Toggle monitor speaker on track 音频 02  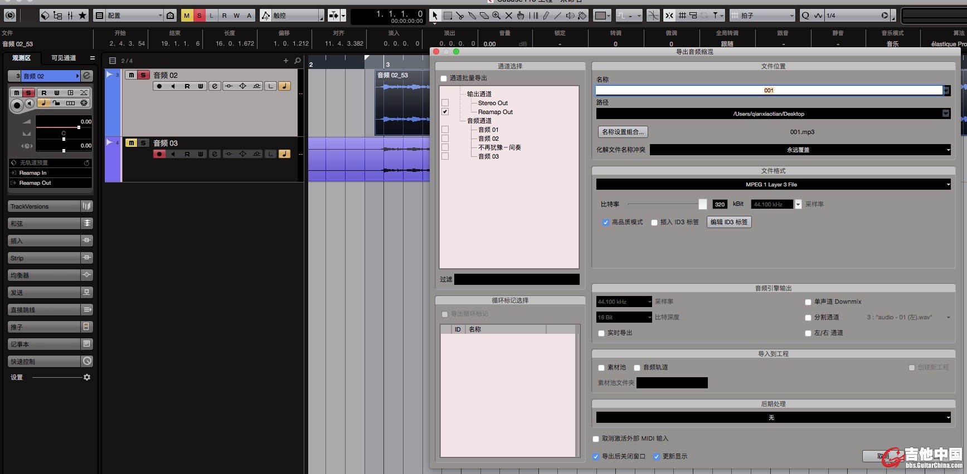pyautogui.click(x=173, y=86)
